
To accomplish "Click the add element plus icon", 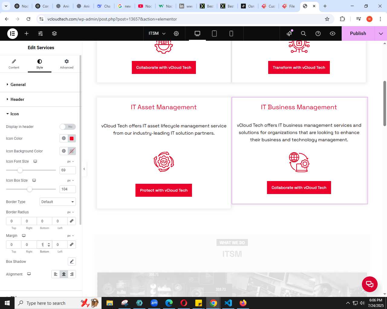I will [x=27, y=33].
